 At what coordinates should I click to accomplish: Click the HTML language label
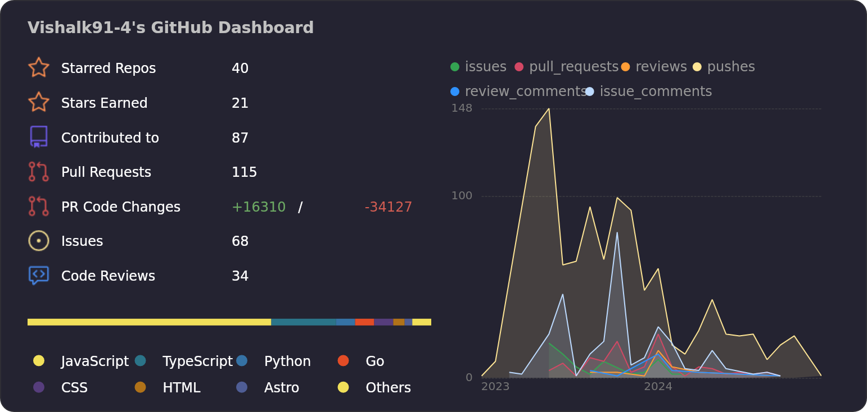coord(182,388)
